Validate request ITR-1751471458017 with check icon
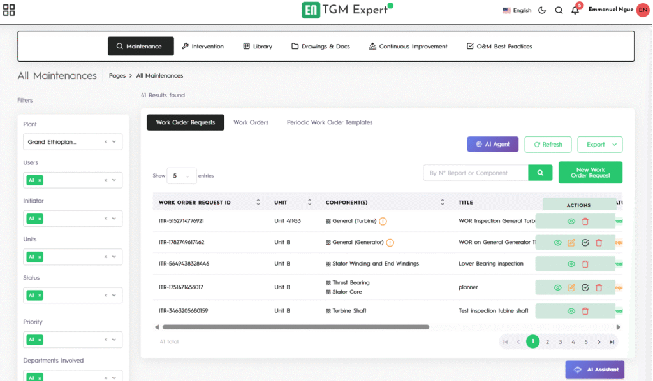This screenshot has width=653, height=381. coord(585,287)
